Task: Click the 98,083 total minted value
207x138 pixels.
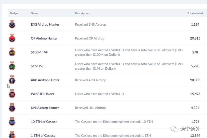Action: tap(195, 80)
